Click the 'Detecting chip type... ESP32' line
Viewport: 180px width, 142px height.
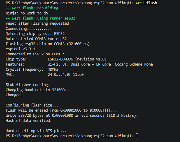[x=35, y=34]
